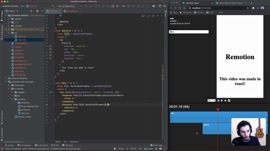270x151 pixels.
Task: Switch to the package.json editor tab
Action: click(x=72, y=11)
